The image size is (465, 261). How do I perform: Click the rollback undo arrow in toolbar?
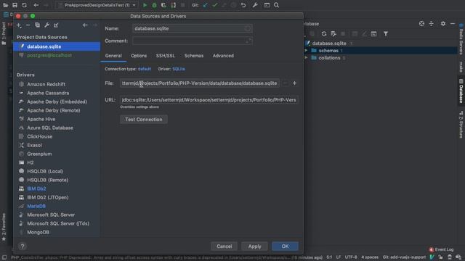click(x=243, y=5)
